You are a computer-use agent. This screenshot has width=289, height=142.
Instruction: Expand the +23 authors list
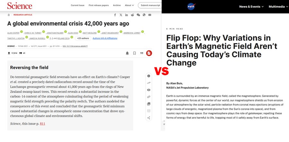tap(83, 38)
